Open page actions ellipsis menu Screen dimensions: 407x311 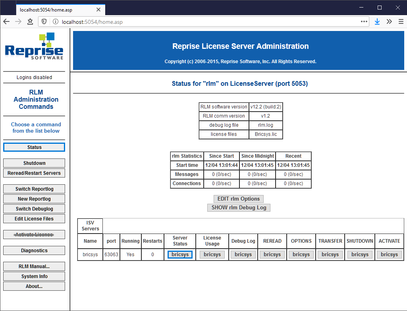pyautogui.click(x=364, y=21)
